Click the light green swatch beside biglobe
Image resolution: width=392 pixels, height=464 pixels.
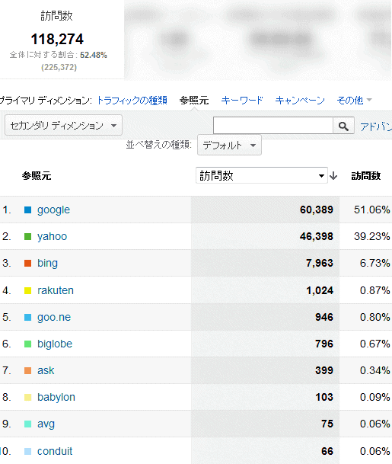pyautogui.click(x=28, y=344)
